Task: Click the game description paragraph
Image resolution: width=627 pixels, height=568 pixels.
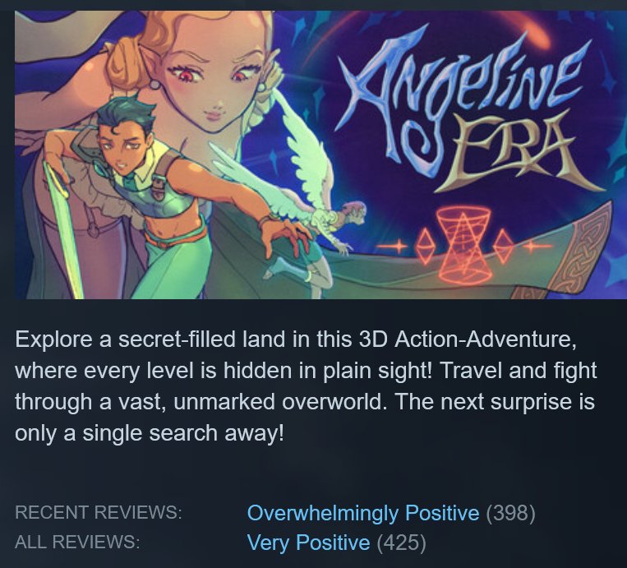Action: coord(306,386)
